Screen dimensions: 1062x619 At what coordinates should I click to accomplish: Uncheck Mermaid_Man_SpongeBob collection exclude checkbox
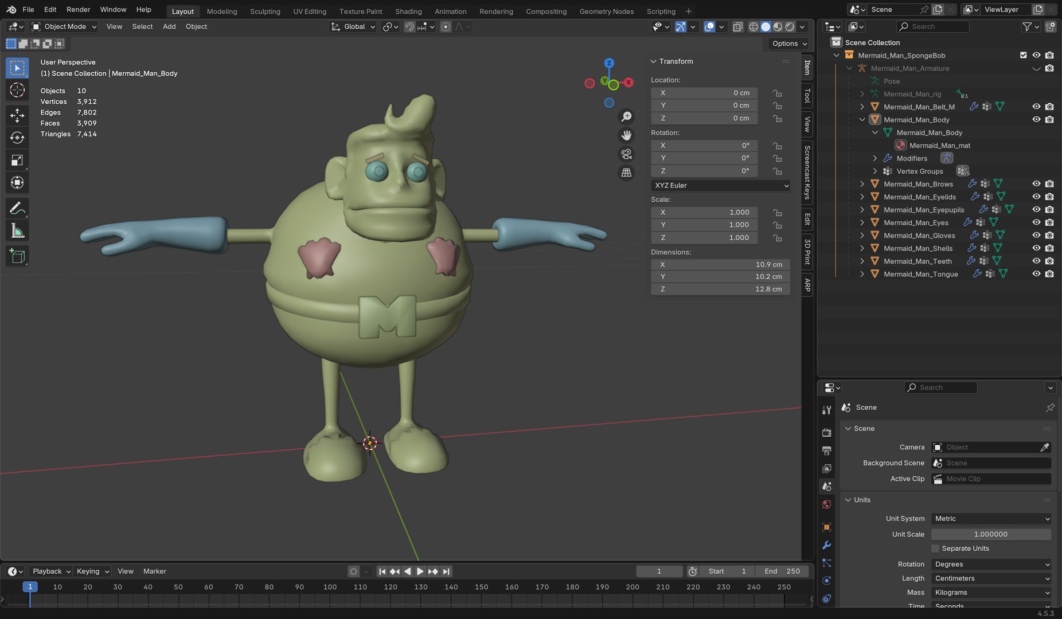coord(1023,55)
